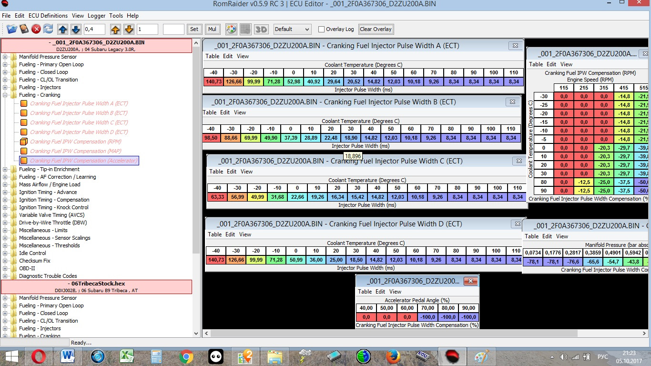Click the Pulse Width C window title bar

pos(367,161)
